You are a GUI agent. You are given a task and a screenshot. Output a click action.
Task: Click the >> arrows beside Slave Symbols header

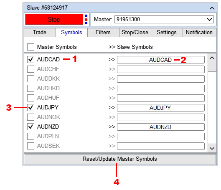[112, 47]
